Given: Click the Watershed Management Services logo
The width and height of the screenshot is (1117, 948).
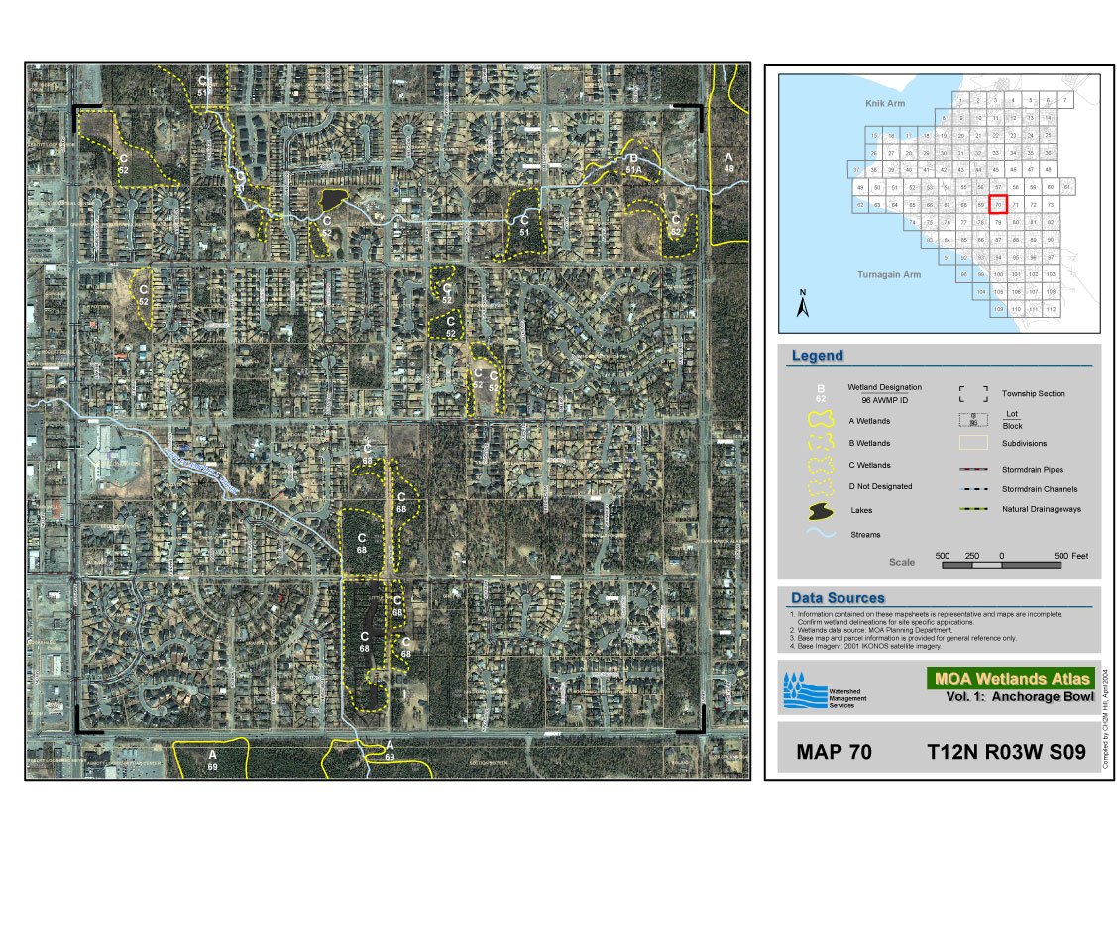Looking at the screenshot, I should click(804, 691).
